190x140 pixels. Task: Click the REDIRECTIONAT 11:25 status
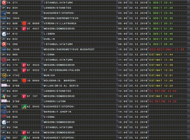[x=167, y=49]
